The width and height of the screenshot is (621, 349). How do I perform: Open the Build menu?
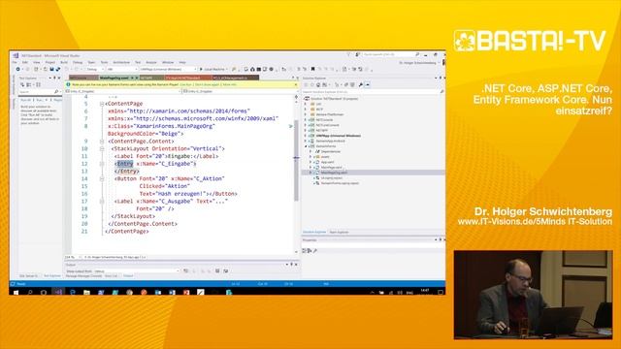(64, 62)
